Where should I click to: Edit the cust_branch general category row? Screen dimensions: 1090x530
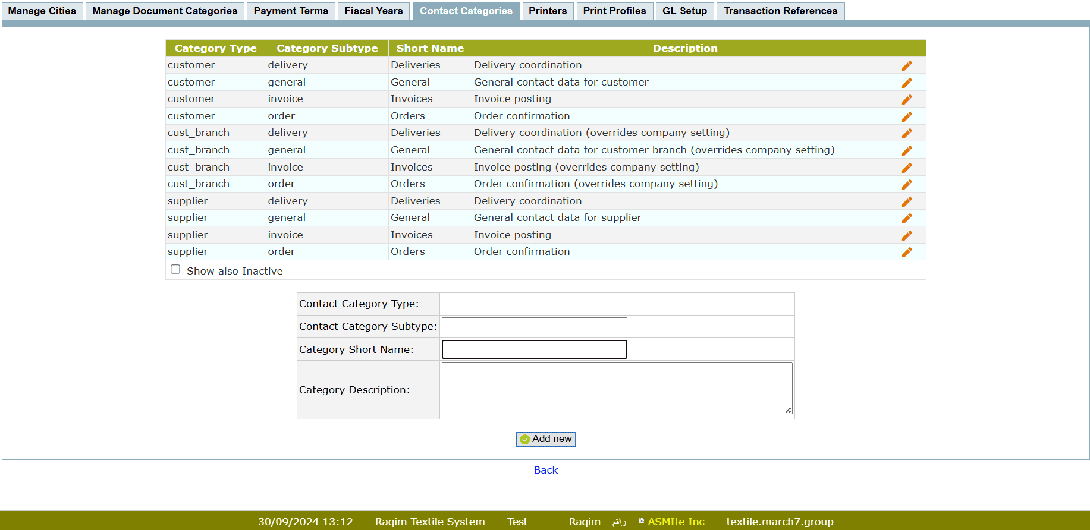point(906,150)
